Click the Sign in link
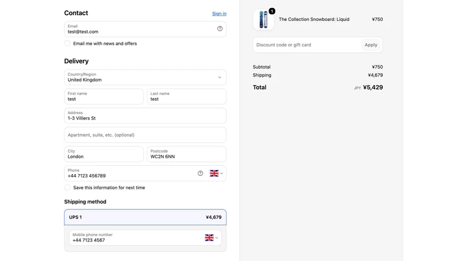Image resolution: width=464 pixels, height=261 pixels. click(x=219, y=13)
